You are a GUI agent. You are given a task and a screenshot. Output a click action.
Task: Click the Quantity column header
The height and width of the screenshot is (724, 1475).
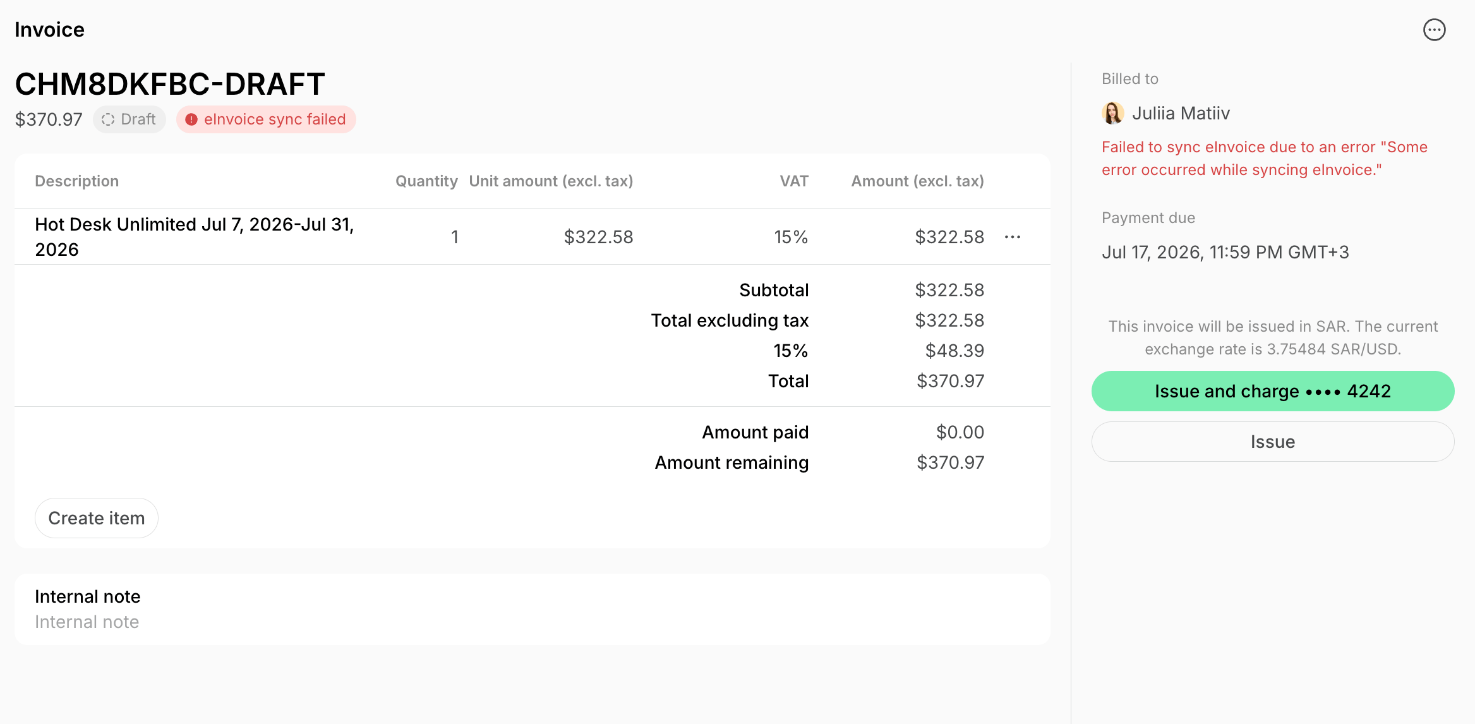(x=426, y=181)
